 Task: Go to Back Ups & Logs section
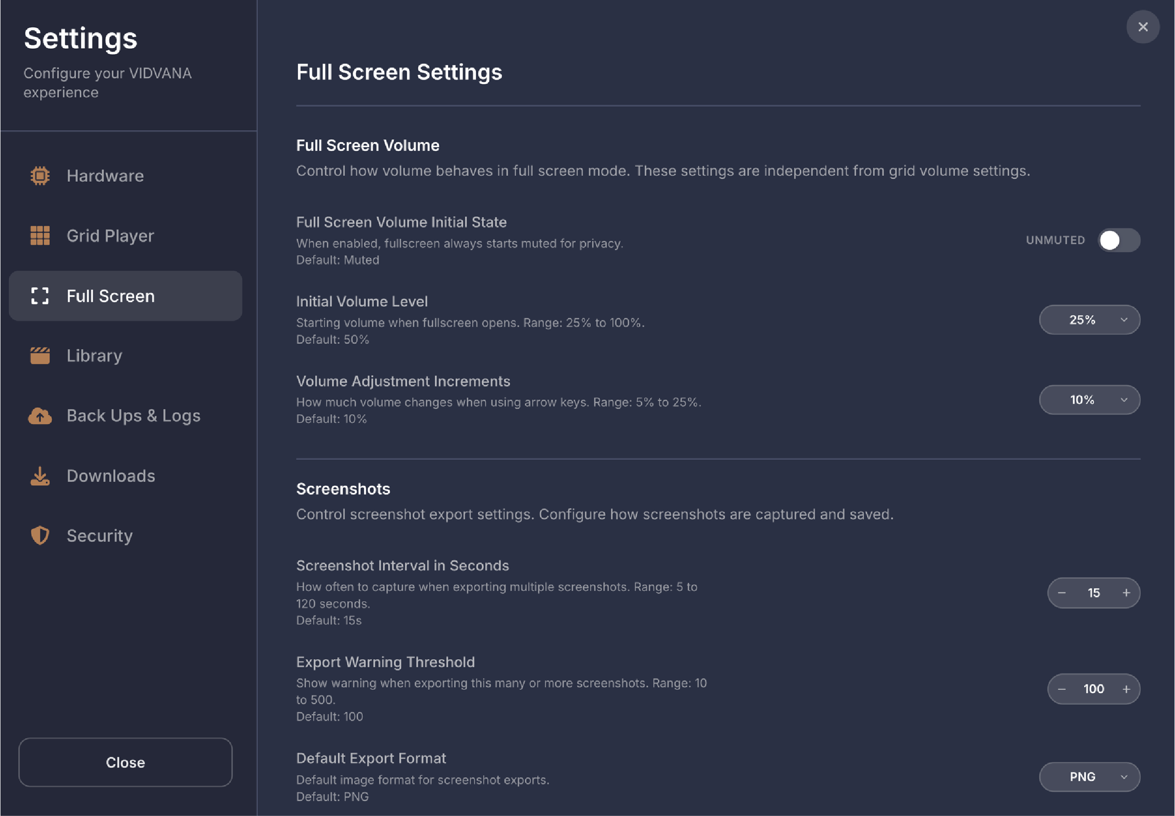pos(133,416)
